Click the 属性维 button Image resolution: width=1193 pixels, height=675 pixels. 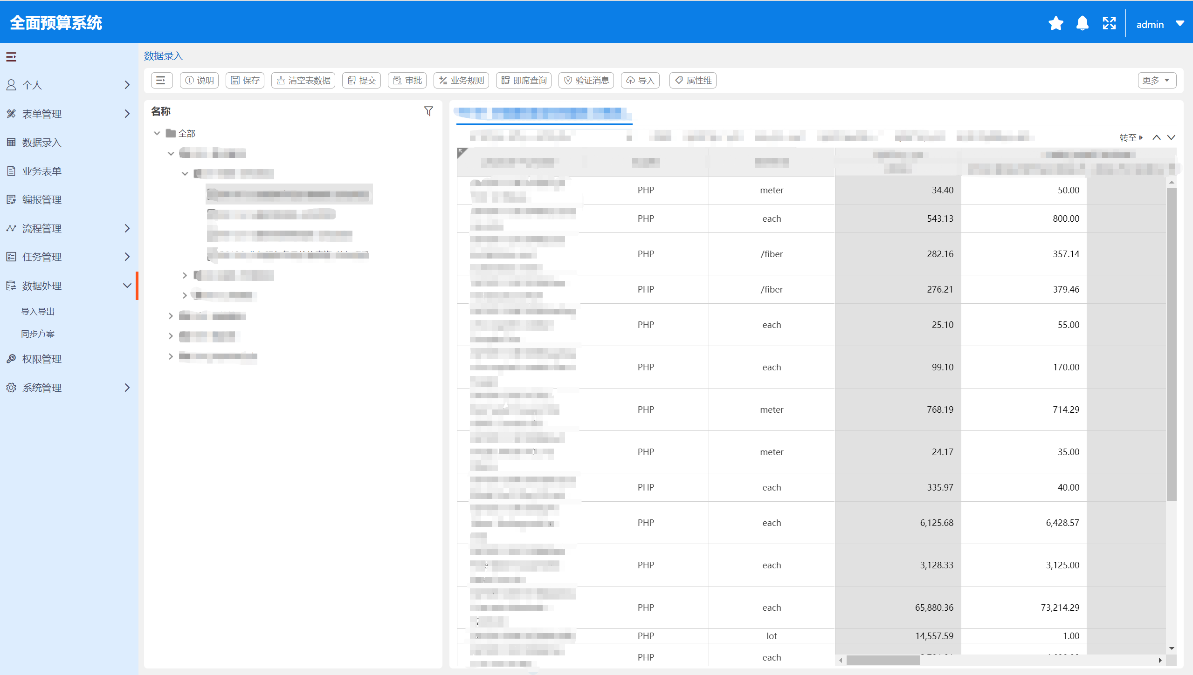point(693,80)
